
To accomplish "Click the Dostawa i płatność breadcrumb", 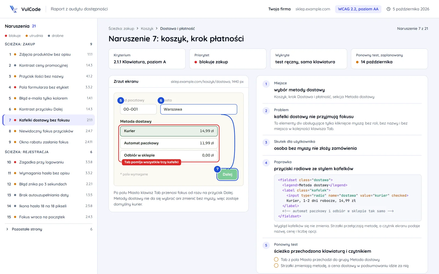I will [x=178, y=28].
